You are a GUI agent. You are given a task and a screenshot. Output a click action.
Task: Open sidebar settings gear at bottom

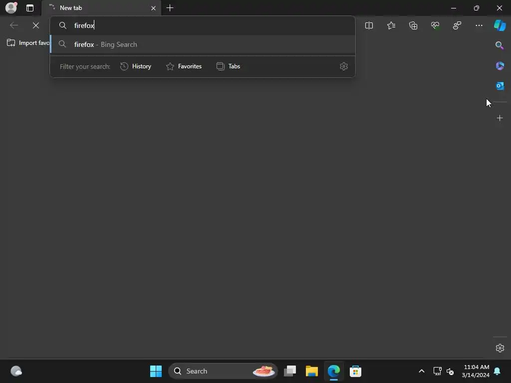pyautogui.click(x=500, y=348)
